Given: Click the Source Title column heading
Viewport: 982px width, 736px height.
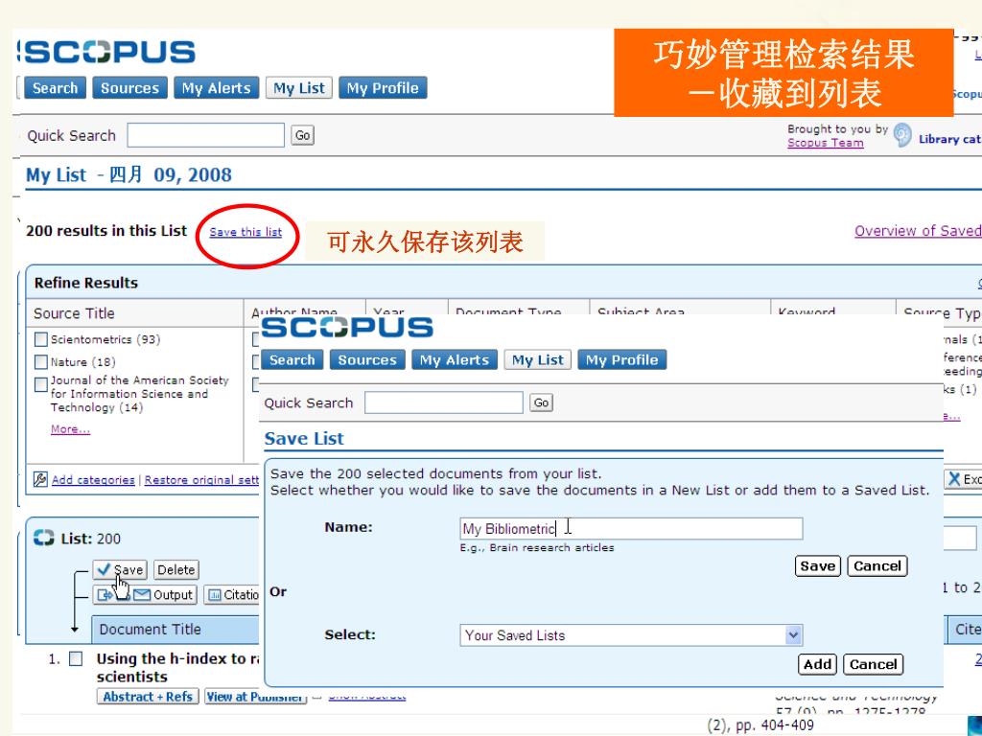Looking at the screenshot, I should tap(74, 313).
